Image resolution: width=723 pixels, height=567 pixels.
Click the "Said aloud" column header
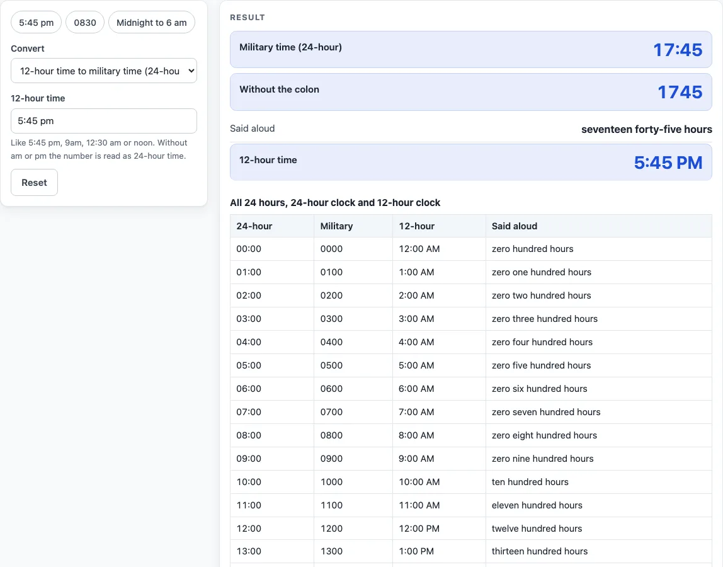click(x=598, y=226)
